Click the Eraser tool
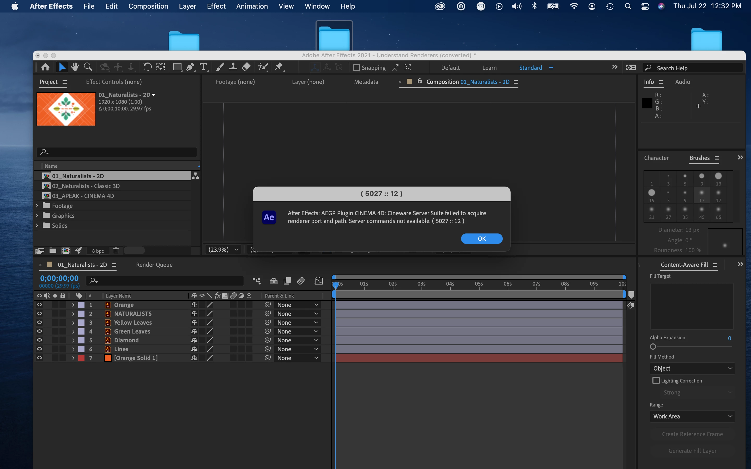The height and width of the screenshot is (469, 751). (246, 67)
